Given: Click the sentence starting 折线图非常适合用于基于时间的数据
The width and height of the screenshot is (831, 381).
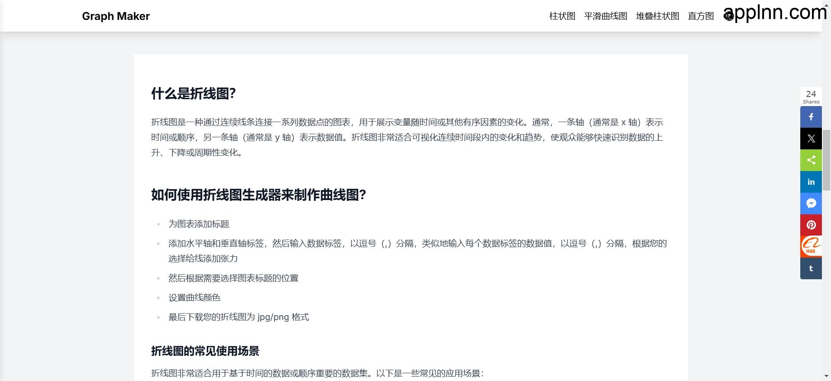Looking at the screenshot, I should pyautogui.click(x=317, y=373).
